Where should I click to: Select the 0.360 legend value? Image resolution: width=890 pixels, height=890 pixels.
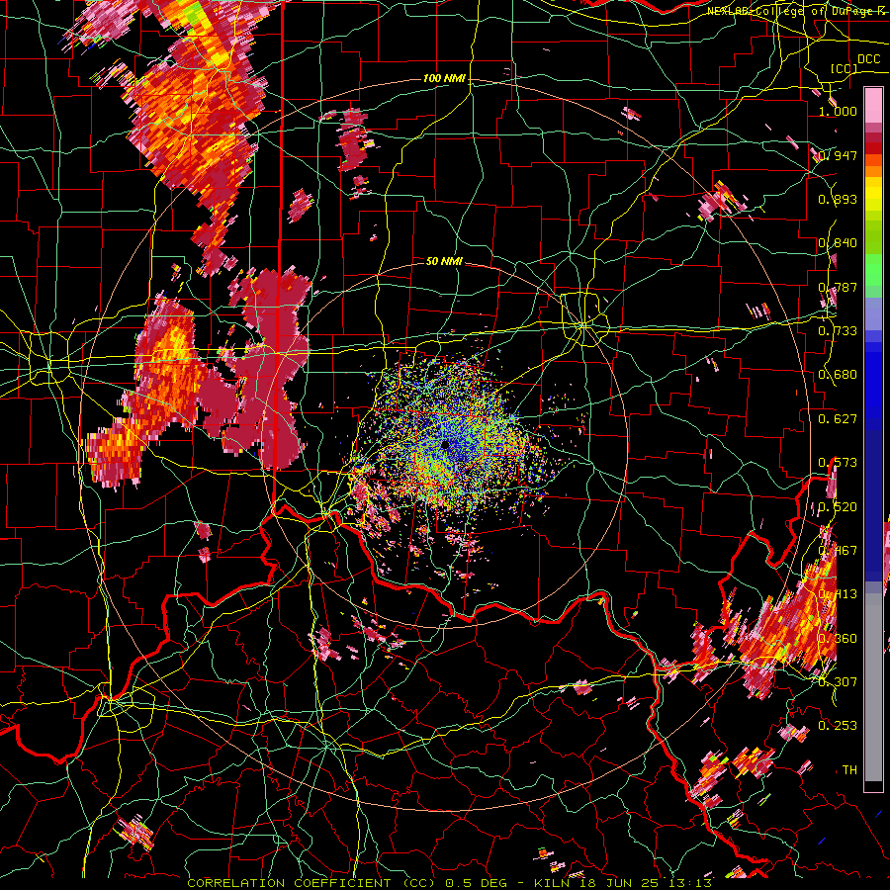(x=838, y=639)
